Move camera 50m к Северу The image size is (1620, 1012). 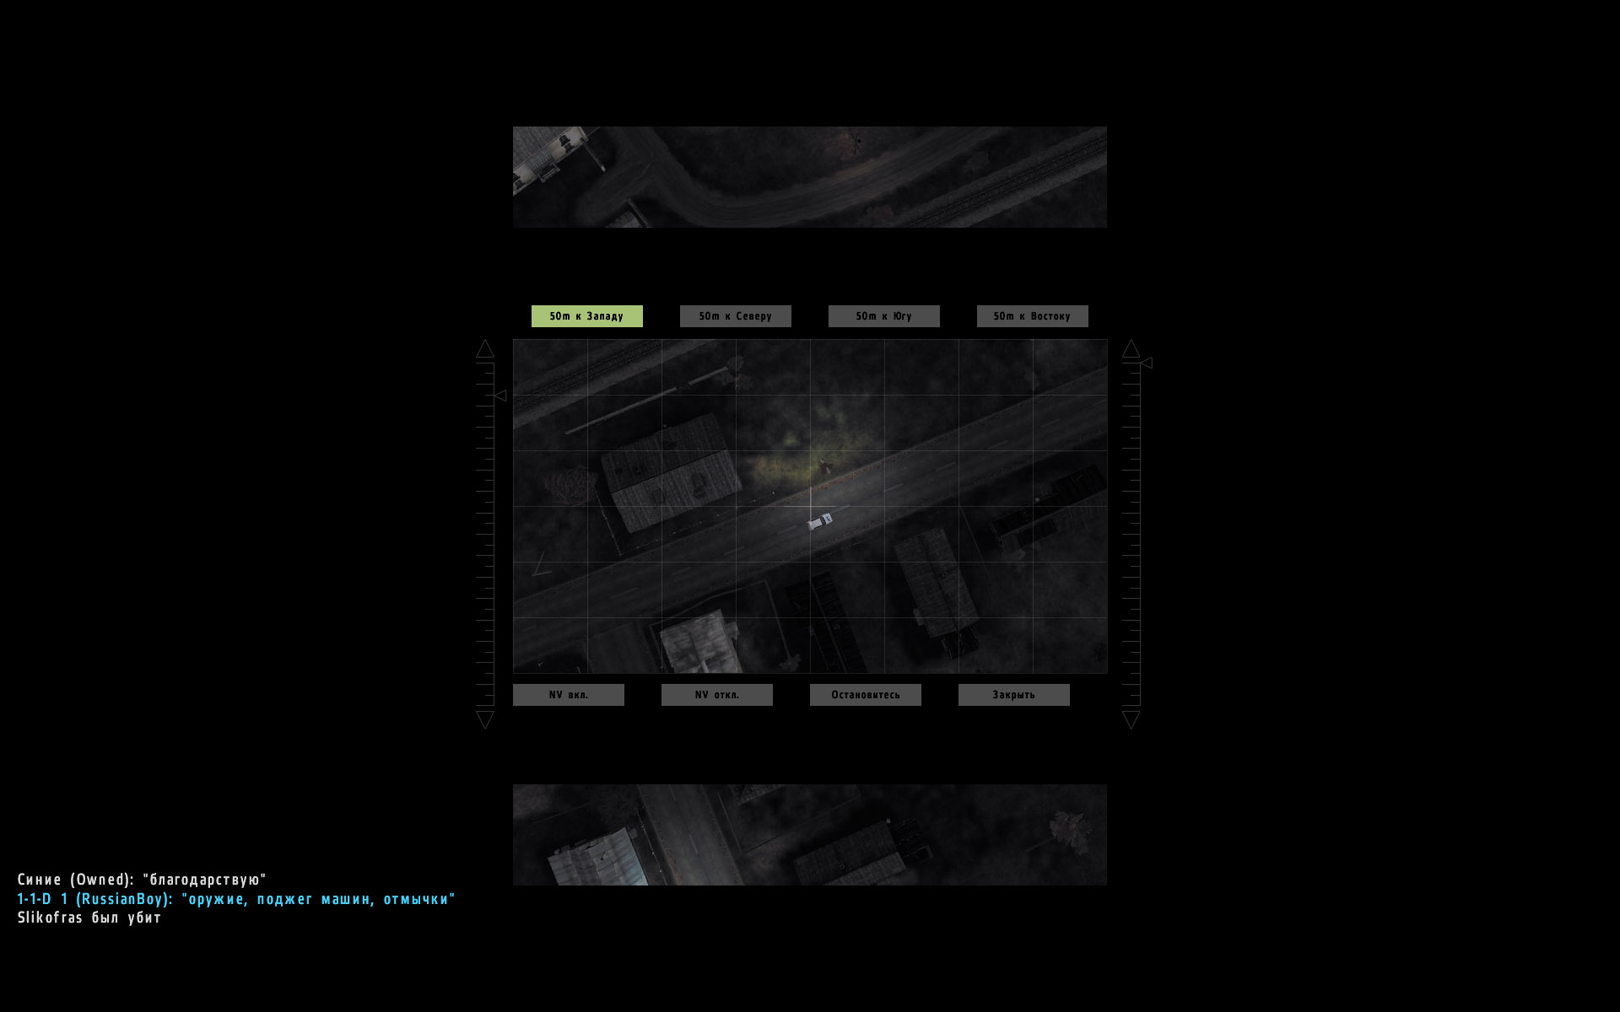[735, 316]
